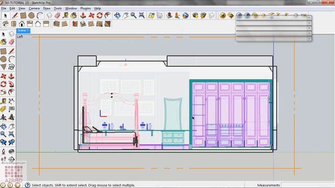
Task: Choose the Rectangle tool in the top toolbar
Action: [23, 16]
